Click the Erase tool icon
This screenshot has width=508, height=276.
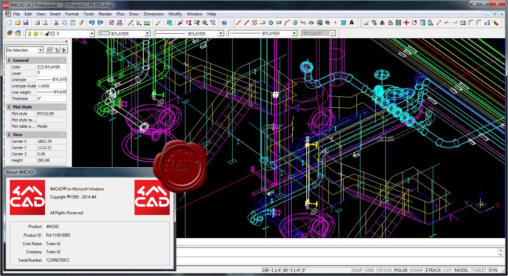[x=366, y=23]
